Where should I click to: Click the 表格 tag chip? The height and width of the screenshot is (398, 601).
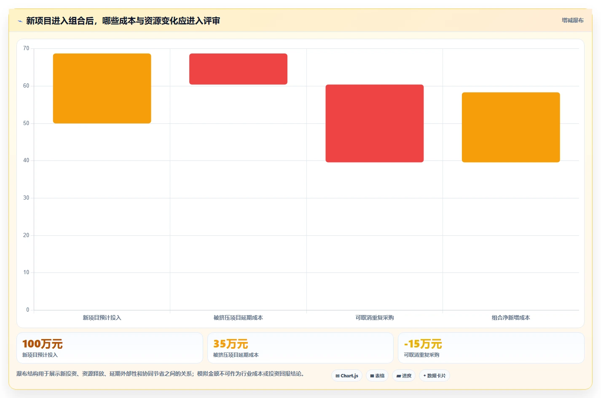click(x=377, y=376)
